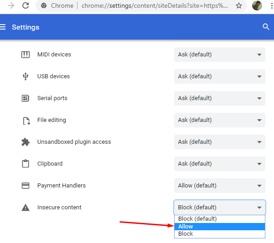The height and width of the screenshot is (243, 274).
Task: Open the Chrome profile avatar
Action: pyautogui.click(x=257, y=5)
